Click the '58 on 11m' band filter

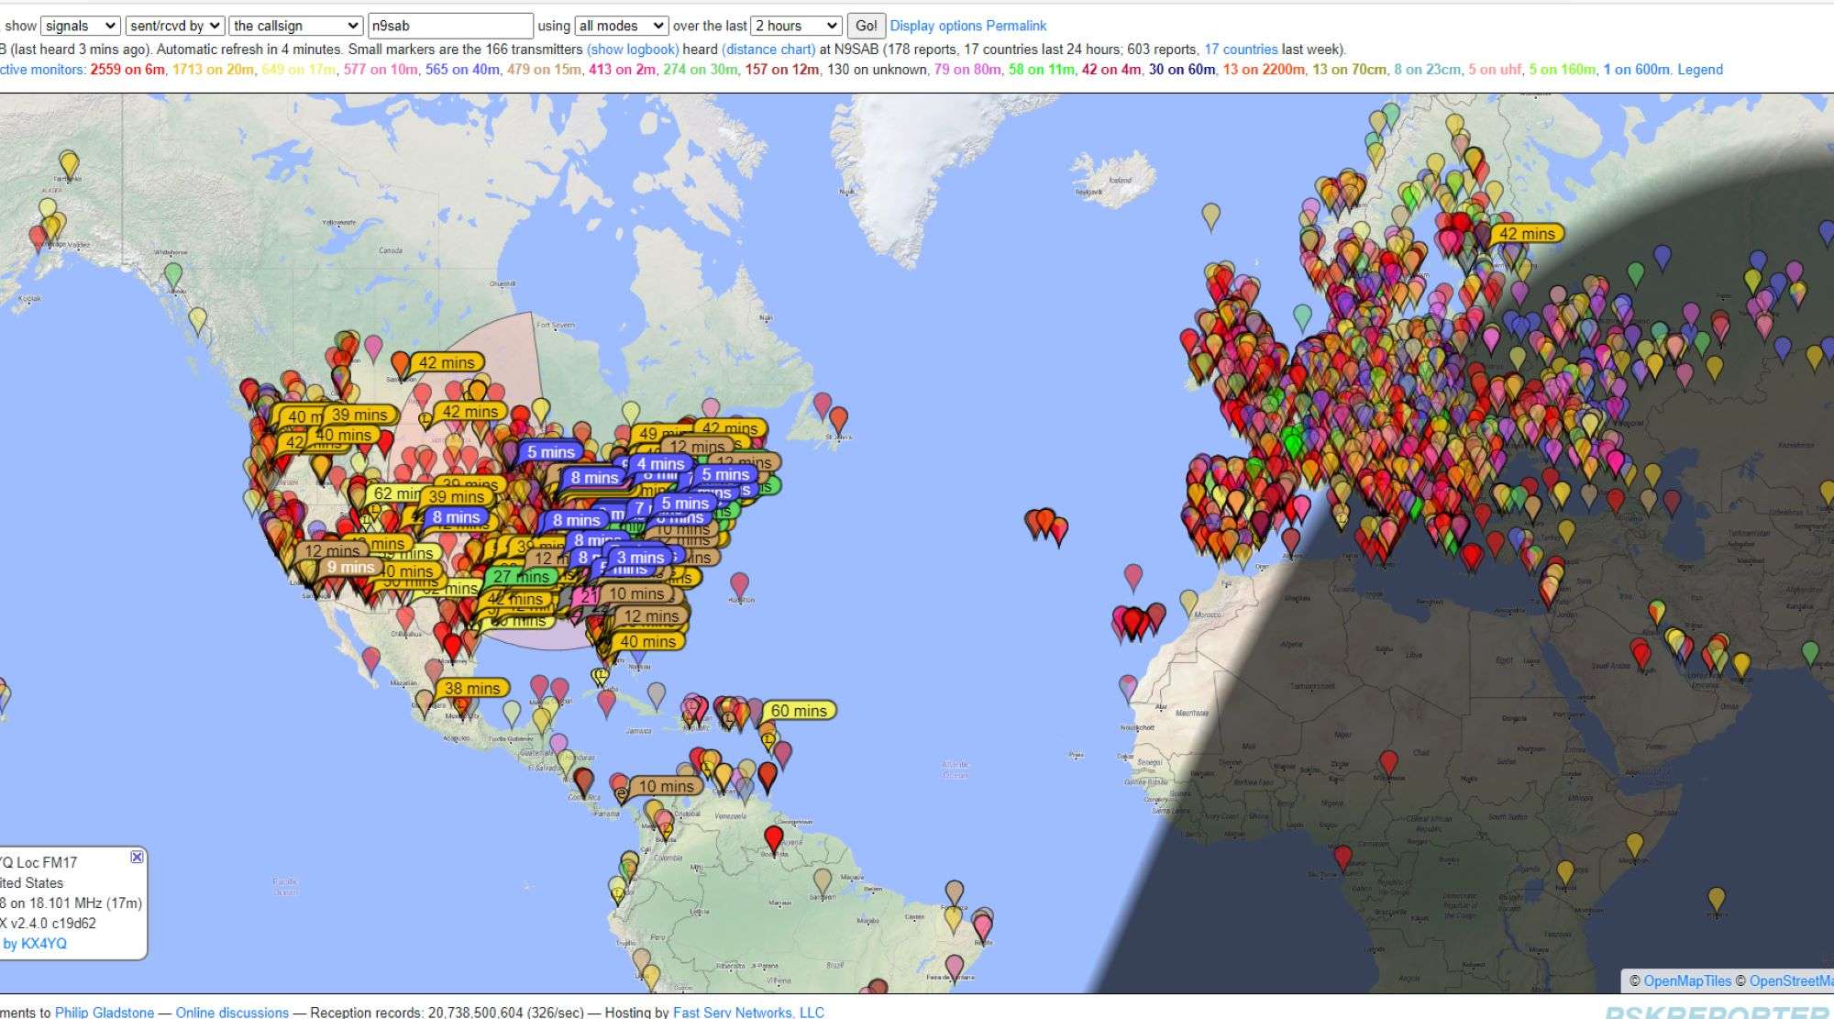[1042, 70]
